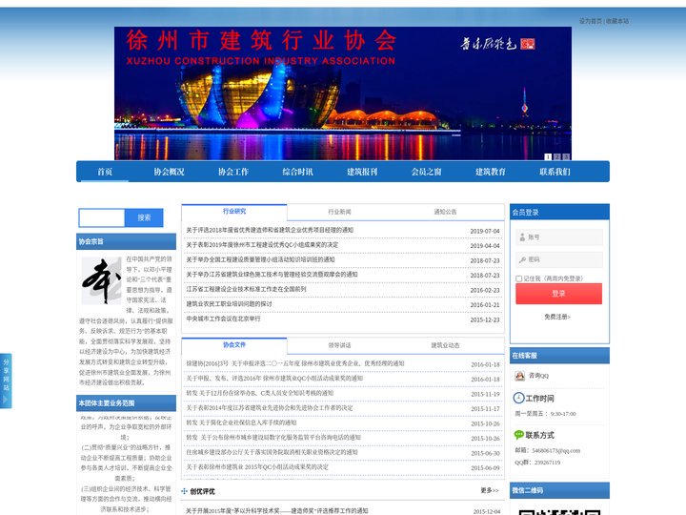Open the 徐州市城乡建设局数字化服务 notice

pos(273,438)
